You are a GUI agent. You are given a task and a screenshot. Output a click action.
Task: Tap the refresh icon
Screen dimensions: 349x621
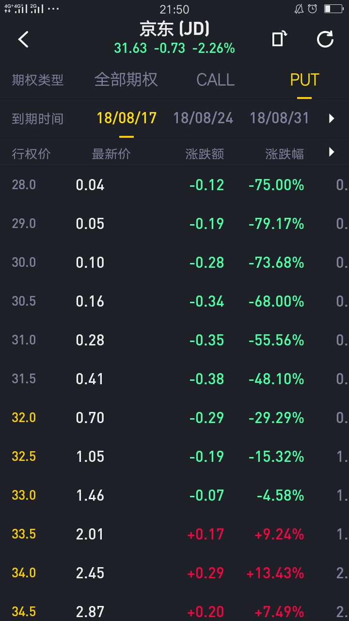[325, 39]
